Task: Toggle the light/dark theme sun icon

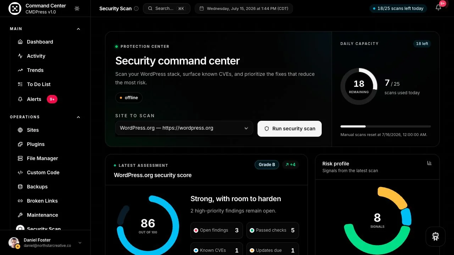Action: [77, 8]
